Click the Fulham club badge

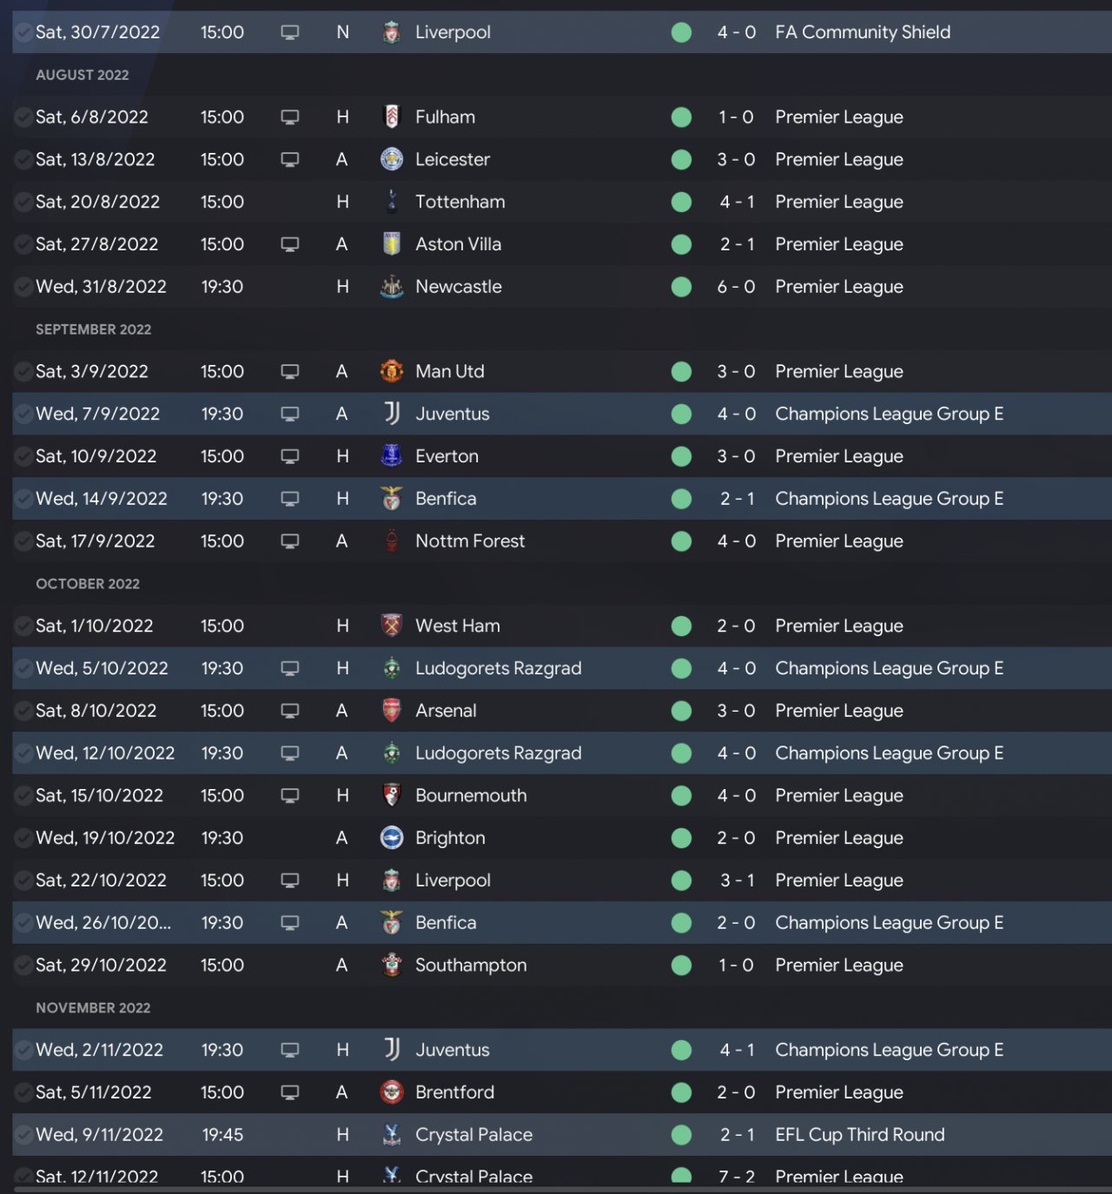click(x=392, y=116)
